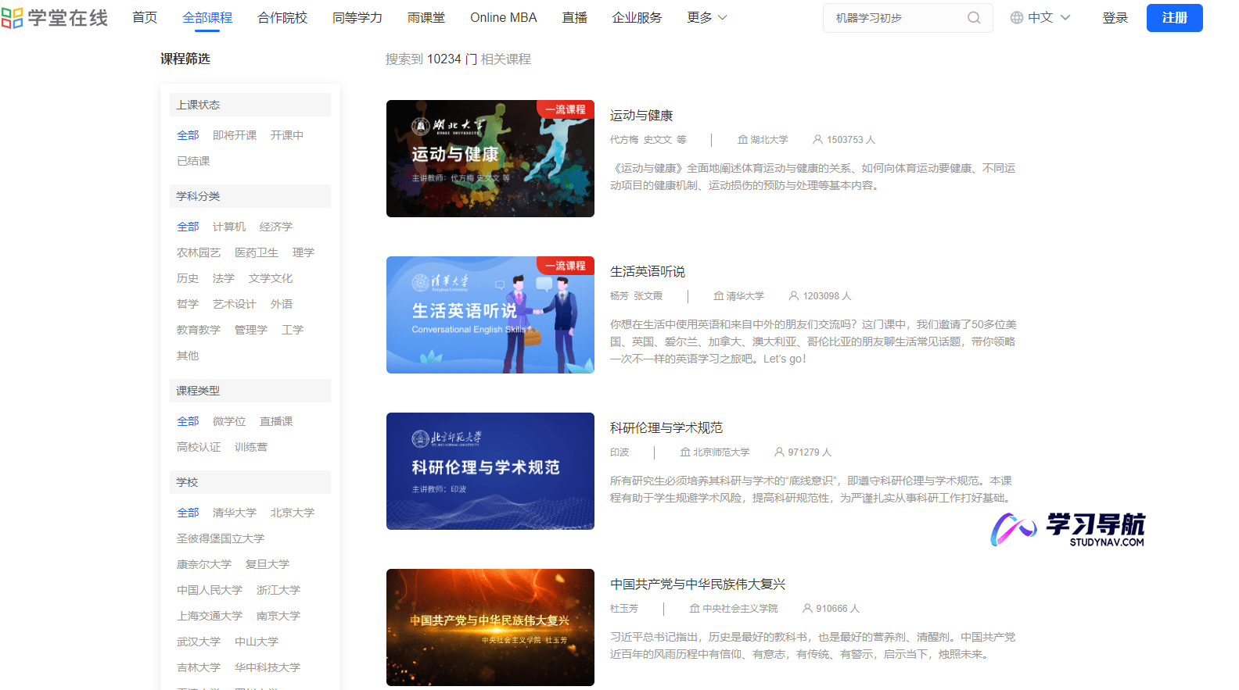Filter course type by 直播课
Viewport: 1239px width, 690px height.
276,421
